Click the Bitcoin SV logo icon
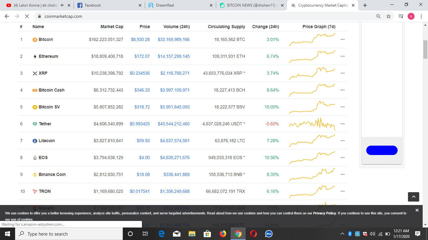Viewport: 428px width, 240px height. [35, 107]
